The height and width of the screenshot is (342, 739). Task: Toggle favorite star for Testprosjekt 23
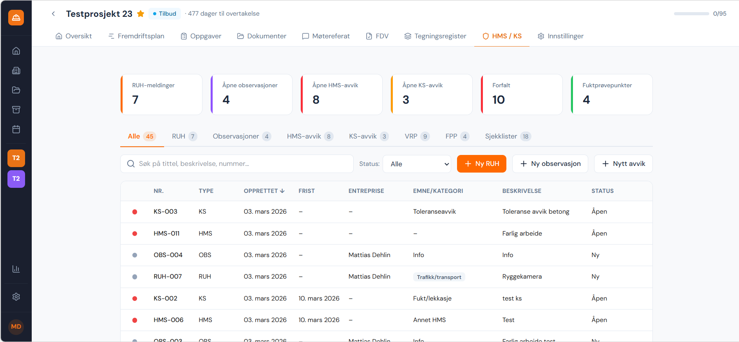click(x=141, y=14)
